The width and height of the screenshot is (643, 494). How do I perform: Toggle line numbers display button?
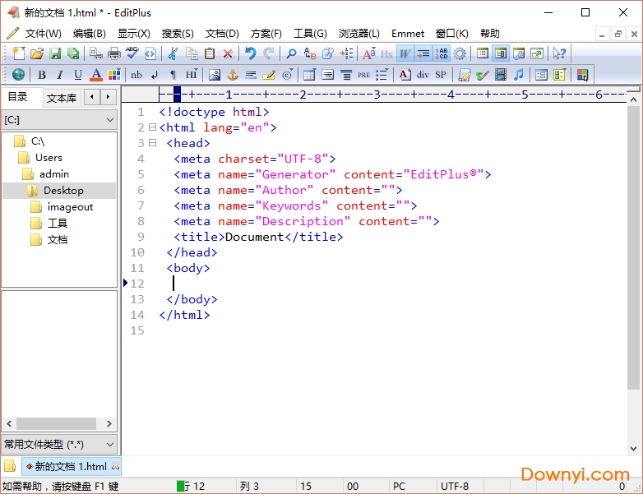pos(442,53)
